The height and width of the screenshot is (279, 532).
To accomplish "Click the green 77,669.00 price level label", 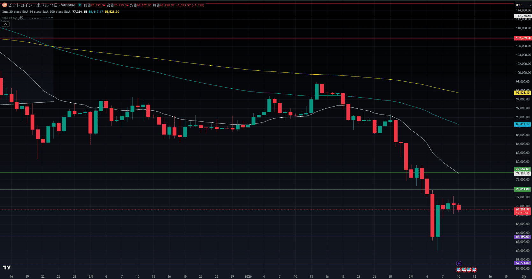I will [x=522, y=169].
